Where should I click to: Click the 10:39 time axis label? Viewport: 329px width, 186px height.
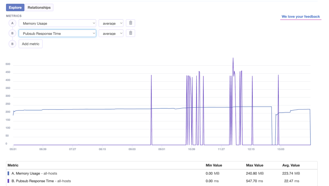pyautogui.click(x=191, y=149)
